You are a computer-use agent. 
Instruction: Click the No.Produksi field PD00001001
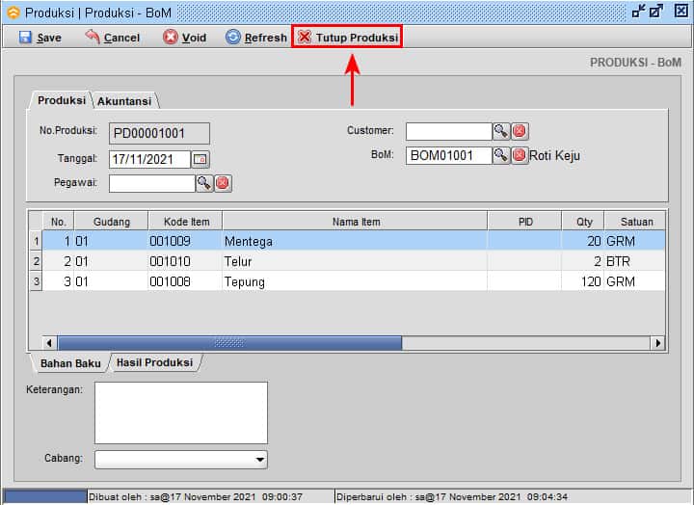click(x=159, y=133)
